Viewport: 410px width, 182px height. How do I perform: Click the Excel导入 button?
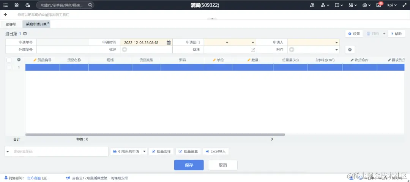pos(216,151)
